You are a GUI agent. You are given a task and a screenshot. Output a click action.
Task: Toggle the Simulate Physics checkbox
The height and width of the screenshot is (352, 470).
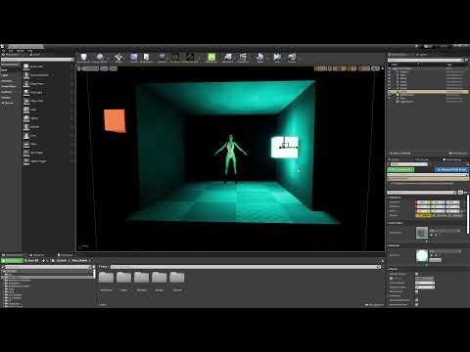point(417,274)
